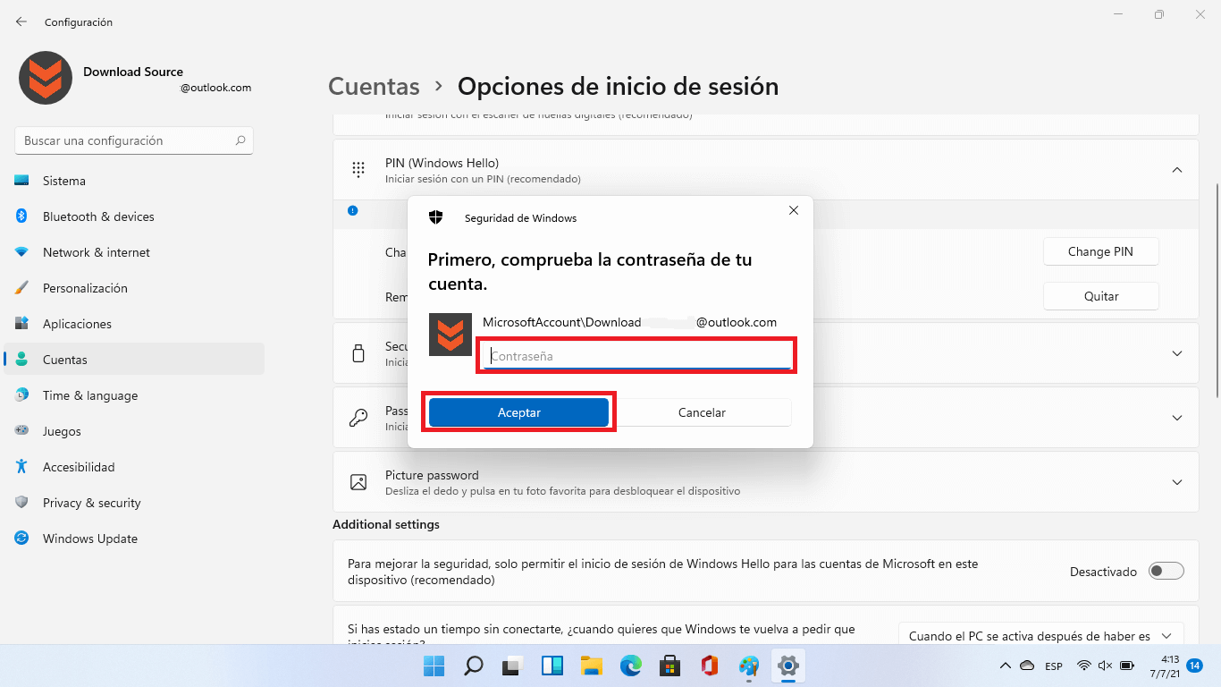Click the Download Source profile avatar
1221x687 pixels.
point(46,78)
